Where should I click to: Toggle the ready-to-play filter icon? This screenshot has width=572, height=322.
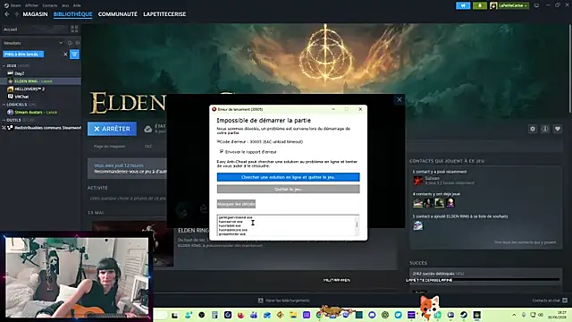click(x=77, y=43)
